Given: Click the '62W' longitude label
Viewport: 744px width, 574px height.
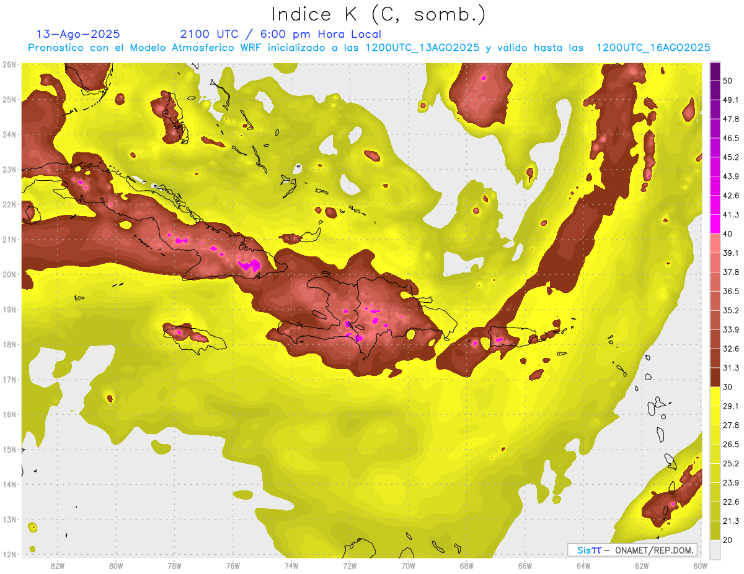Looking at the screenshot, I should 642,565.
